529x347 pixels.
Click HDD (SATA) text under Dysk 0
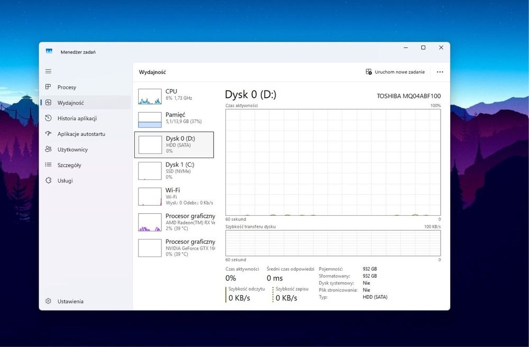(x=178, y=145)
